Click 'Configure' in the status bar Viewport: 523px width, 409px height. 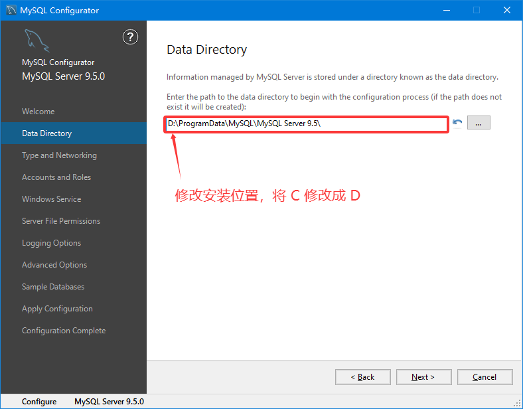(x=39, y=402)
